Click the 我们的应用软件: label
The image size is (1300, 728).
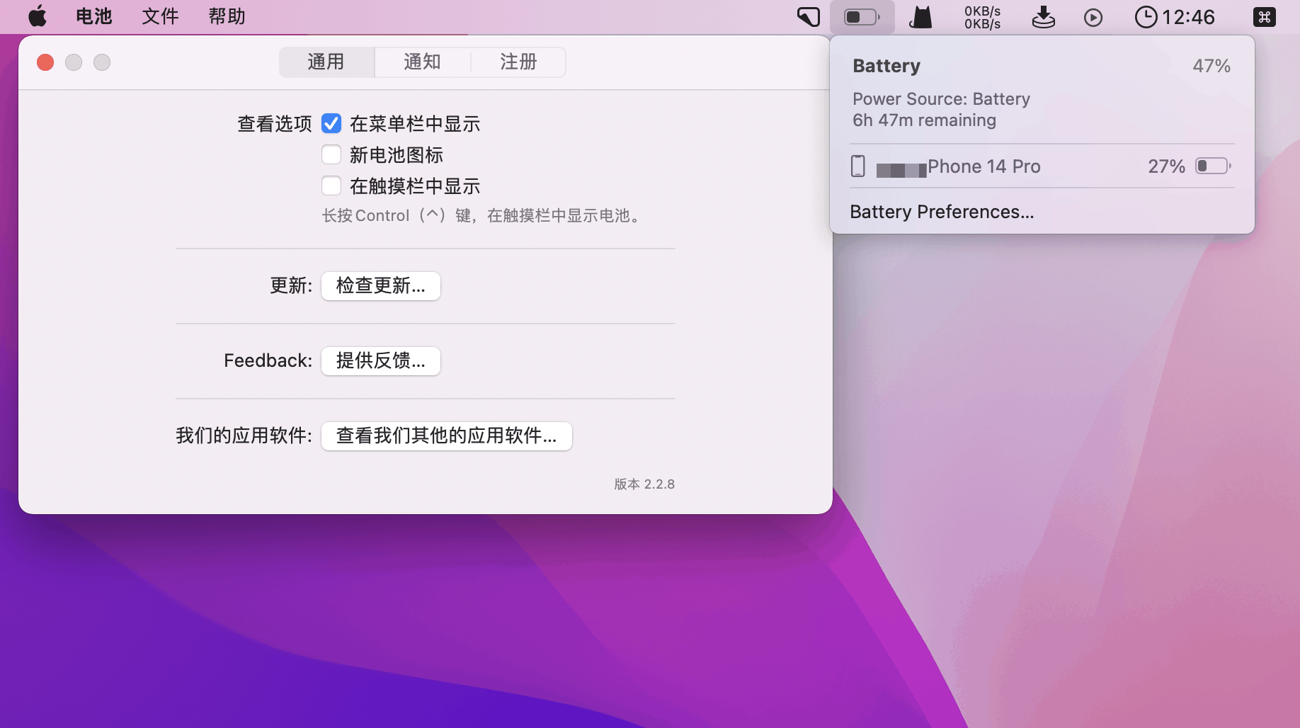point(244,436)
